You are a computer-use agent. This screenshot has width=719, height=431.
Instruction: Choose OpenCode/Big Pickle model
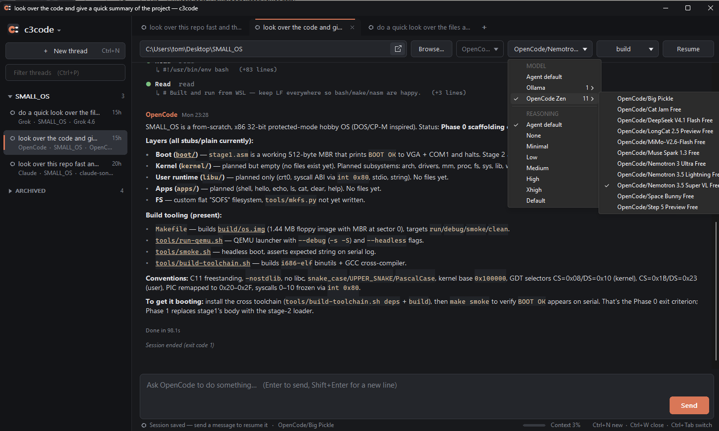[x=659, y=99]
